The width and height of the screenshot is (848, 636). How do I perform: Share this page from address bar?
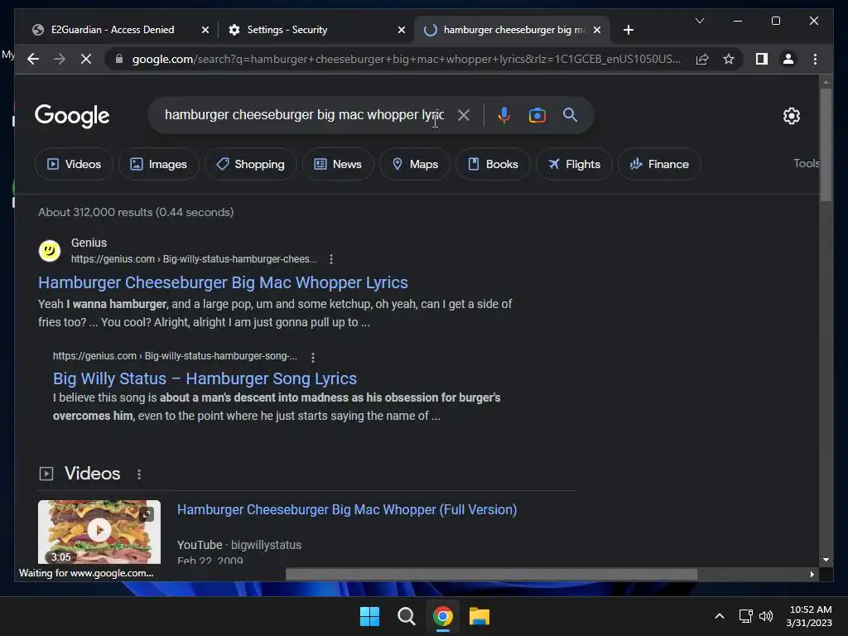(x=702, y=59)
